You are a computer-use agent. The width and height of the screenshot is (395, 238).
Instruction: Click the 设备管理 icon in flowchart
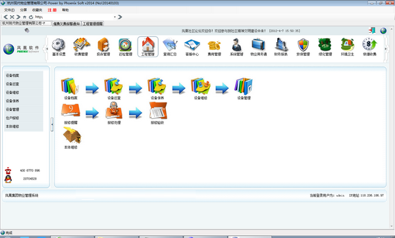click(244, 86)
